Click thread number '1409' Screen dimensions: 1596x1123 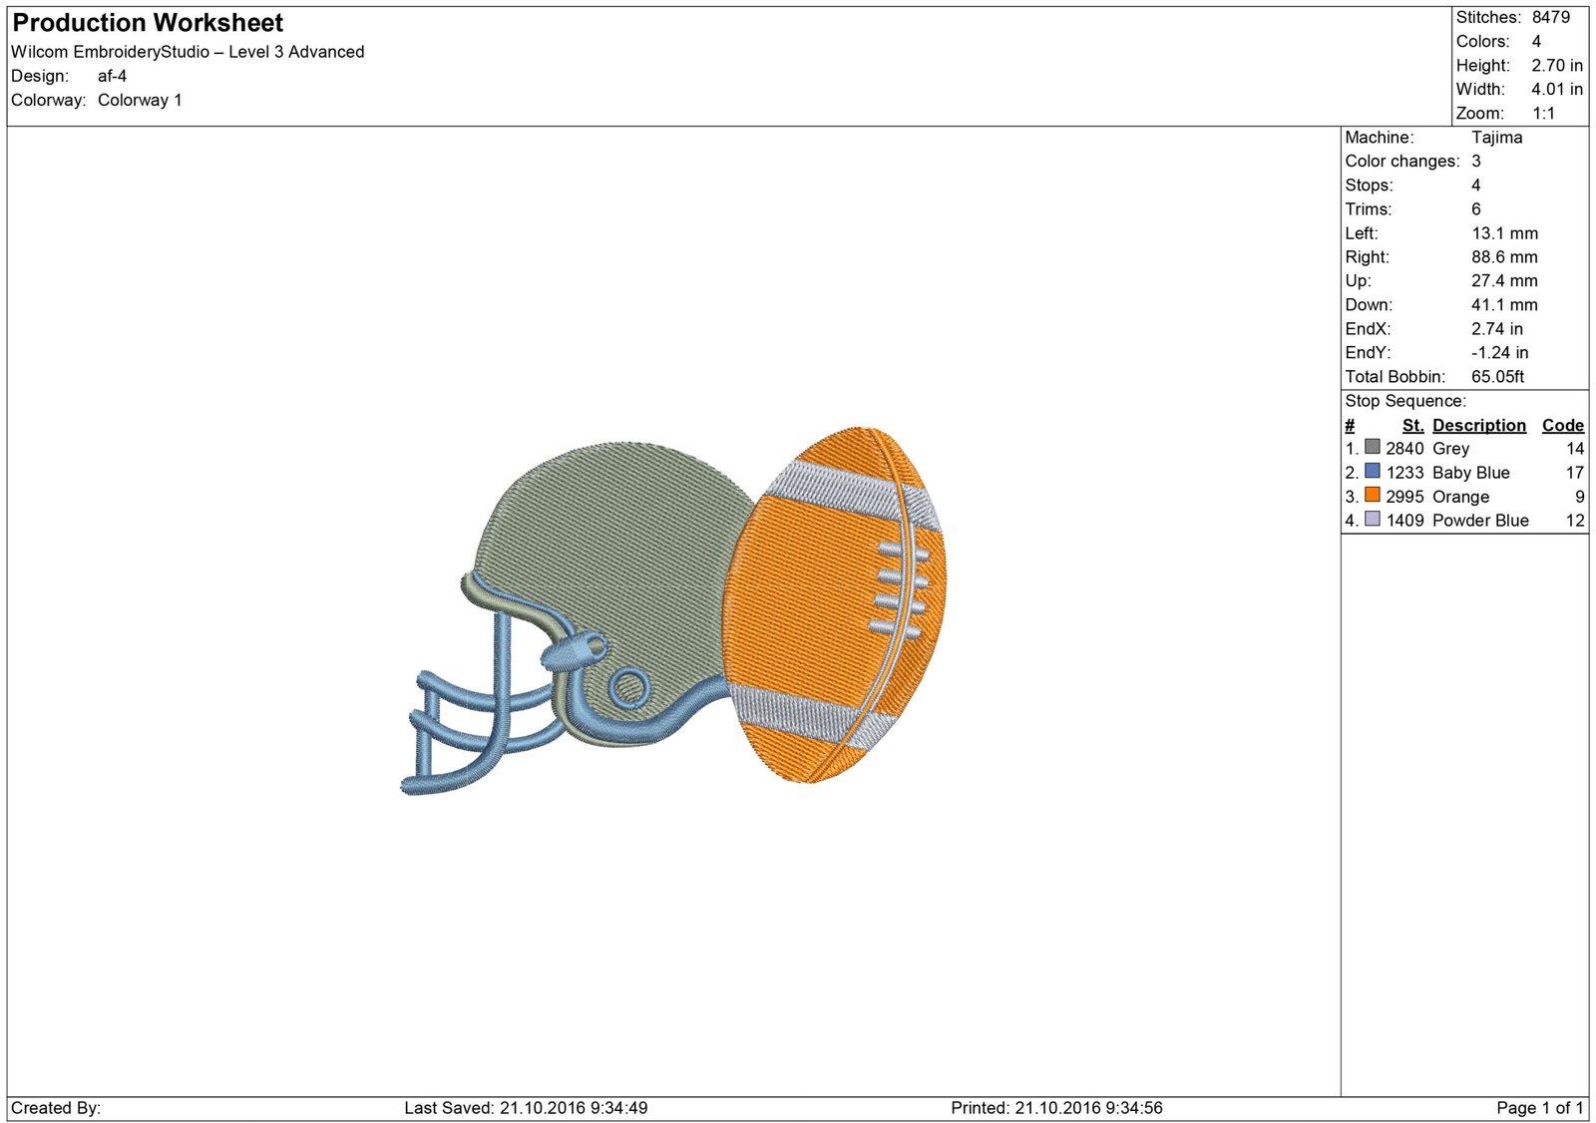point(1404,521)
